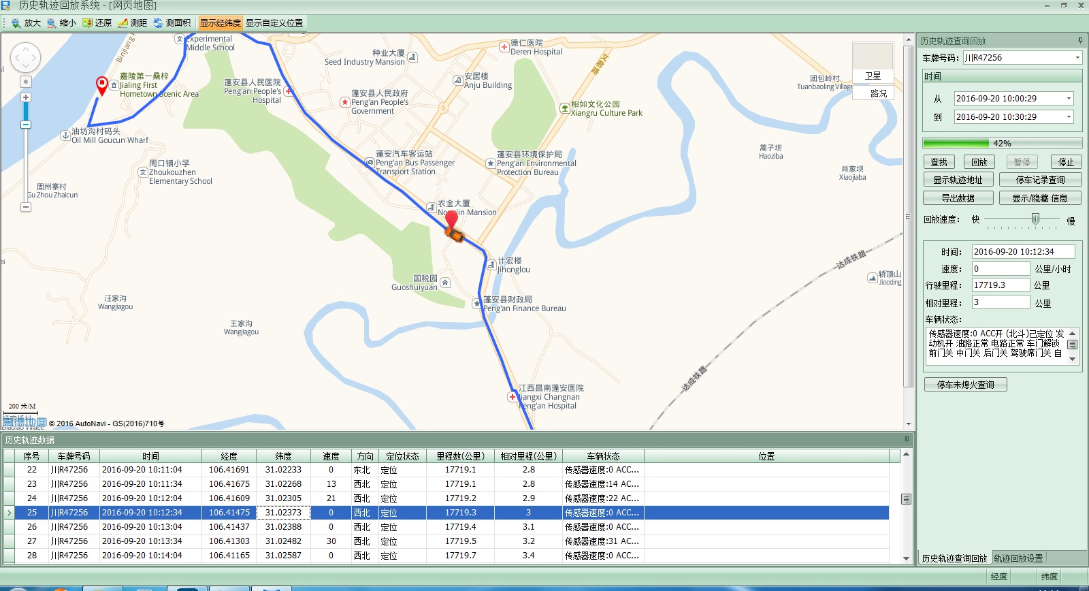Open the 车牌号码 dropdown list

pos(1077,58)
